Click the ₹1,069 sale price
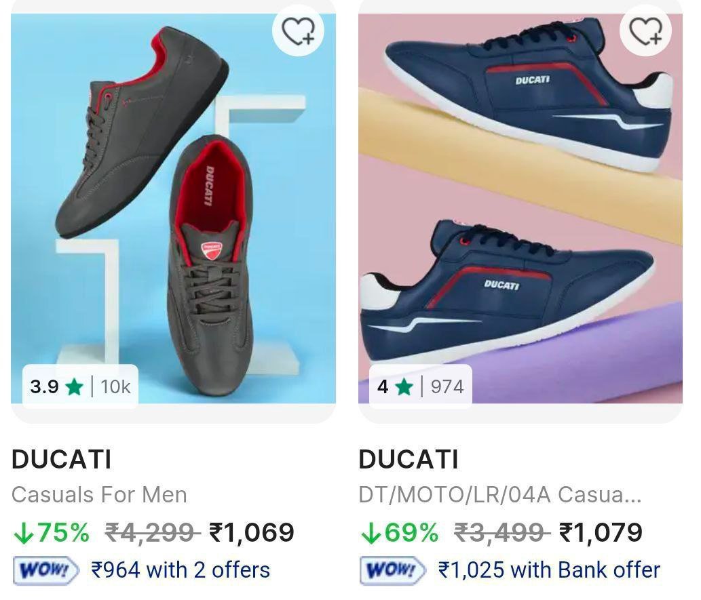This screenshot has height=600, width=701. (x=252, y=533)
